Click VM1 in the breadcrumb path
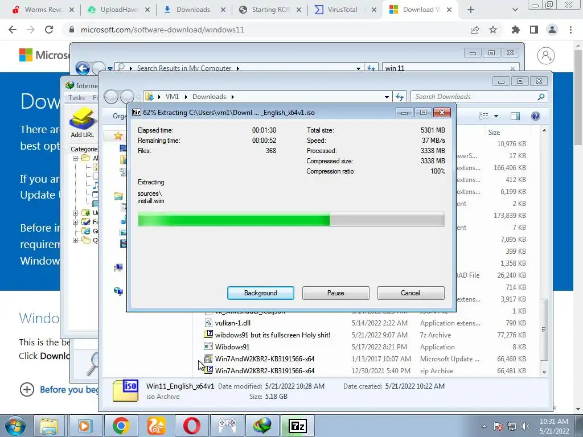 pos(172,97)
